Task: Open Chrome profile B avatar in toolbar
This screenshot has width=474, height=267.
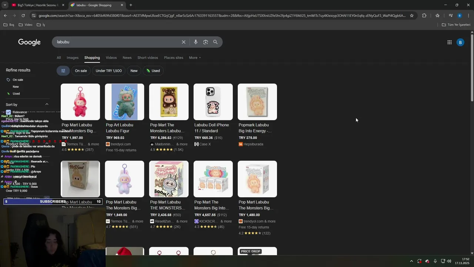Action: [460, 16]
